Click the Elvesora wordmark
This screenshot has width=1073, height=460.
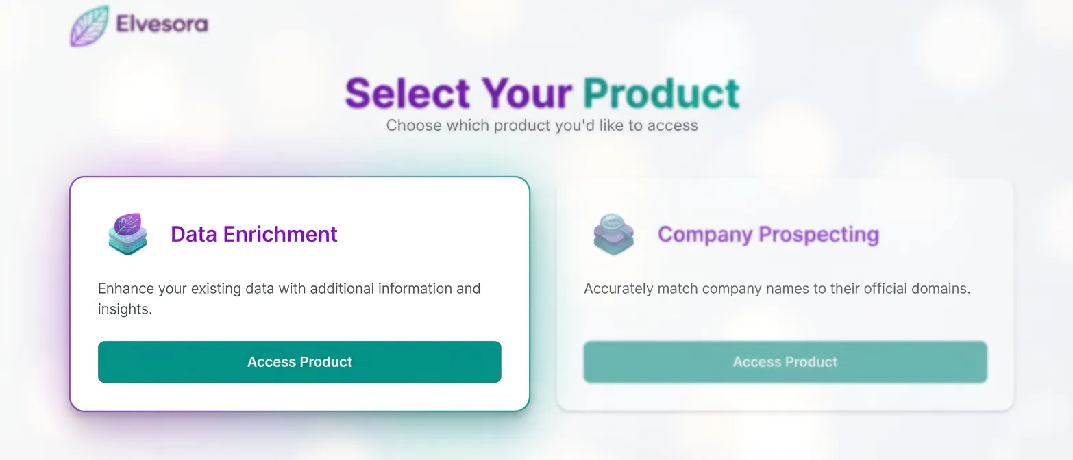click(162, 24)
